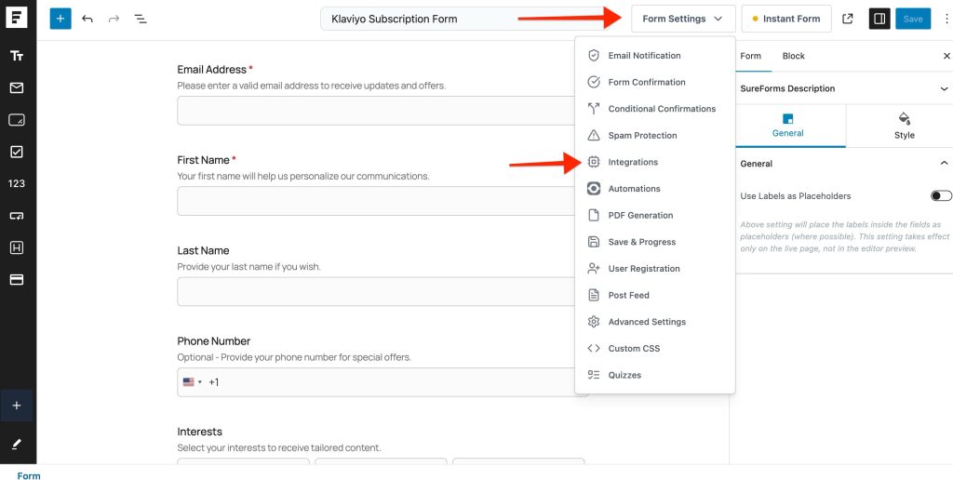This screenshot has width=953, height=480.
Task: Undo the last change
Action: [87, 19]
